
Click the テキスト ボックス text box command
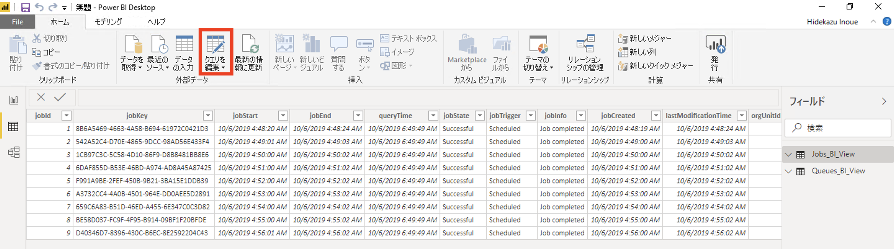(408, 38)
